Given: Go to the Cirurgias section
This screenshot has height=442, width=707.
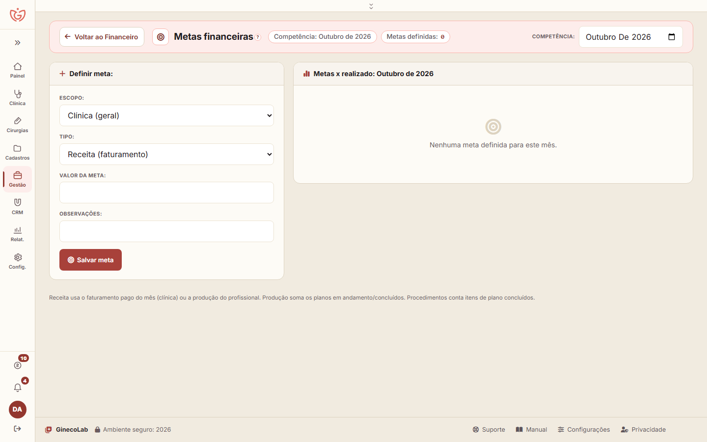Looking at the screenshot, I should coord(18,125).
